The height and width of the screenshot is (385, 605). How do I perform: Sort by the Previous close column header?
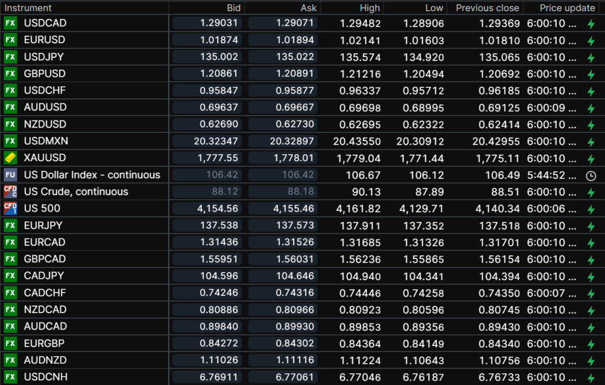click(x=487, y=8)
